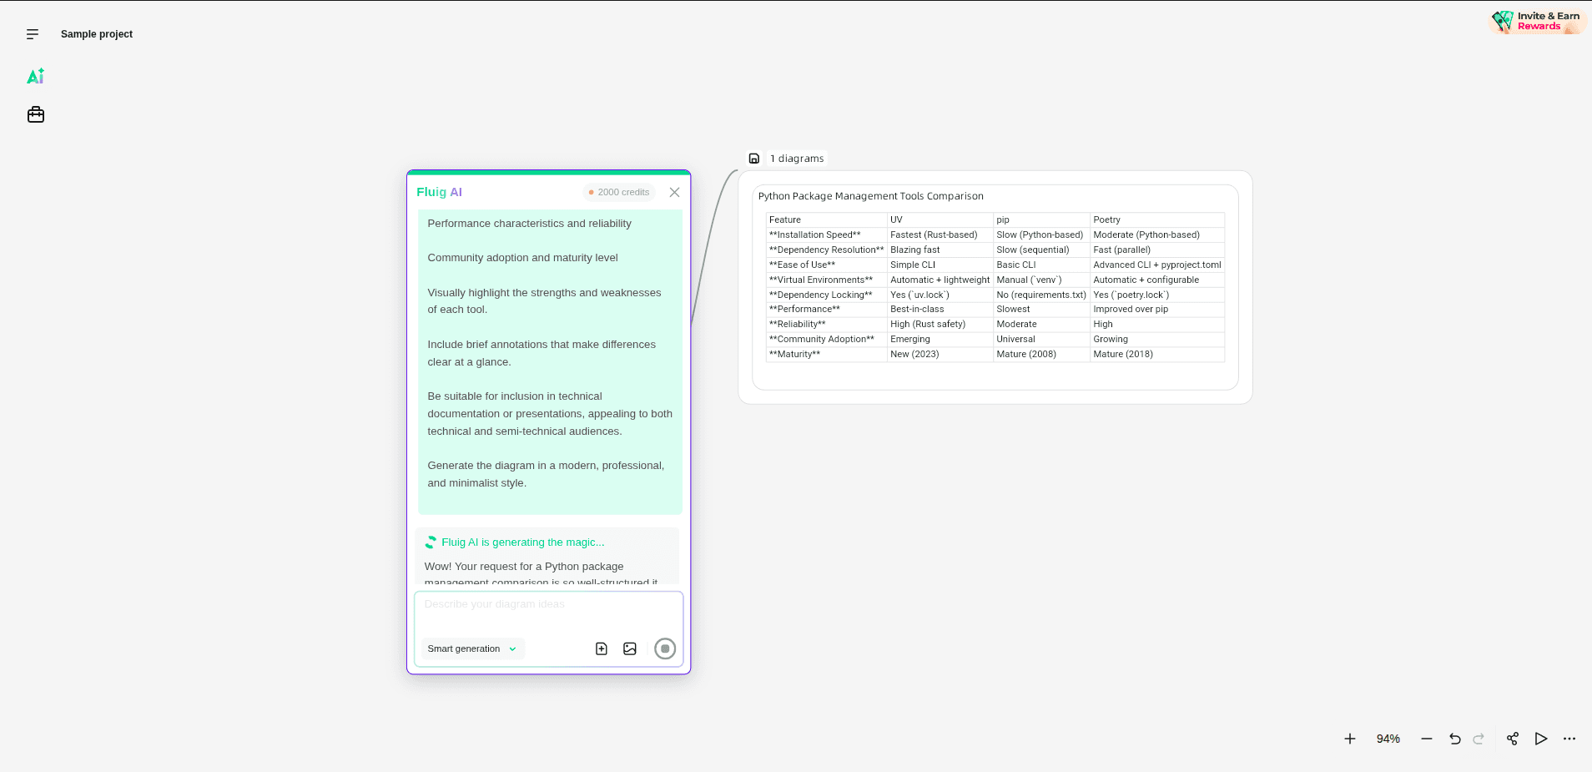Click the Advanced CLI + pyproject.toml cell
Viewport: 1592px width, 772px height.
(1157, 265)
